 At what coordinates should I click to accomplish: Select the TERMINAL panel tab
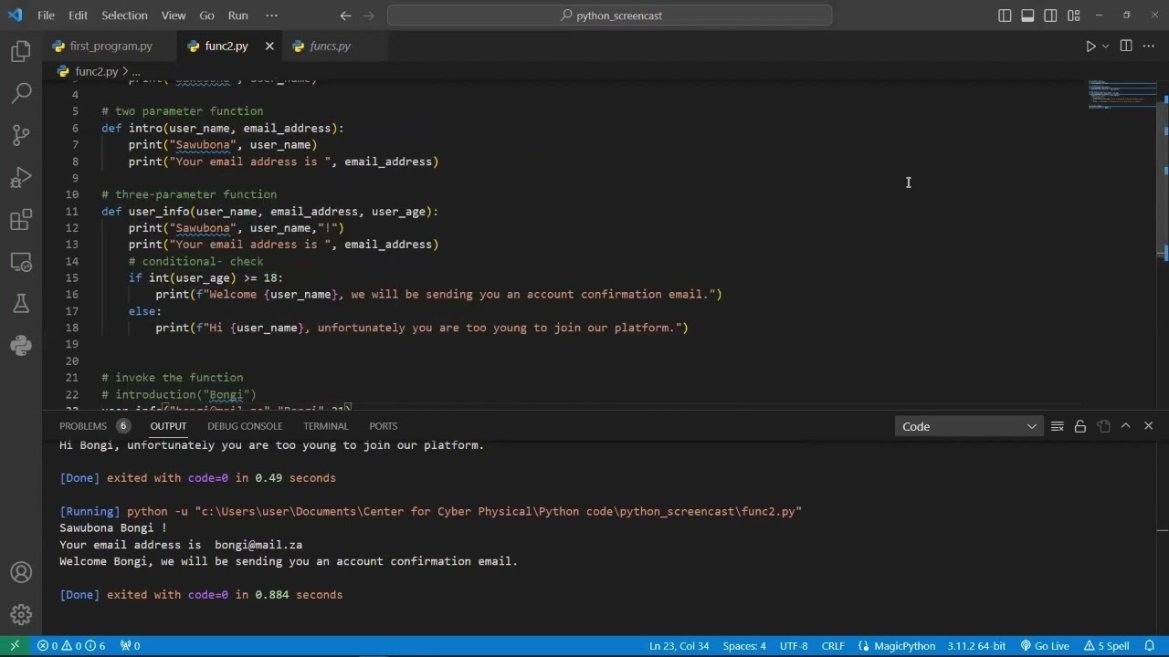click(326, 426)
